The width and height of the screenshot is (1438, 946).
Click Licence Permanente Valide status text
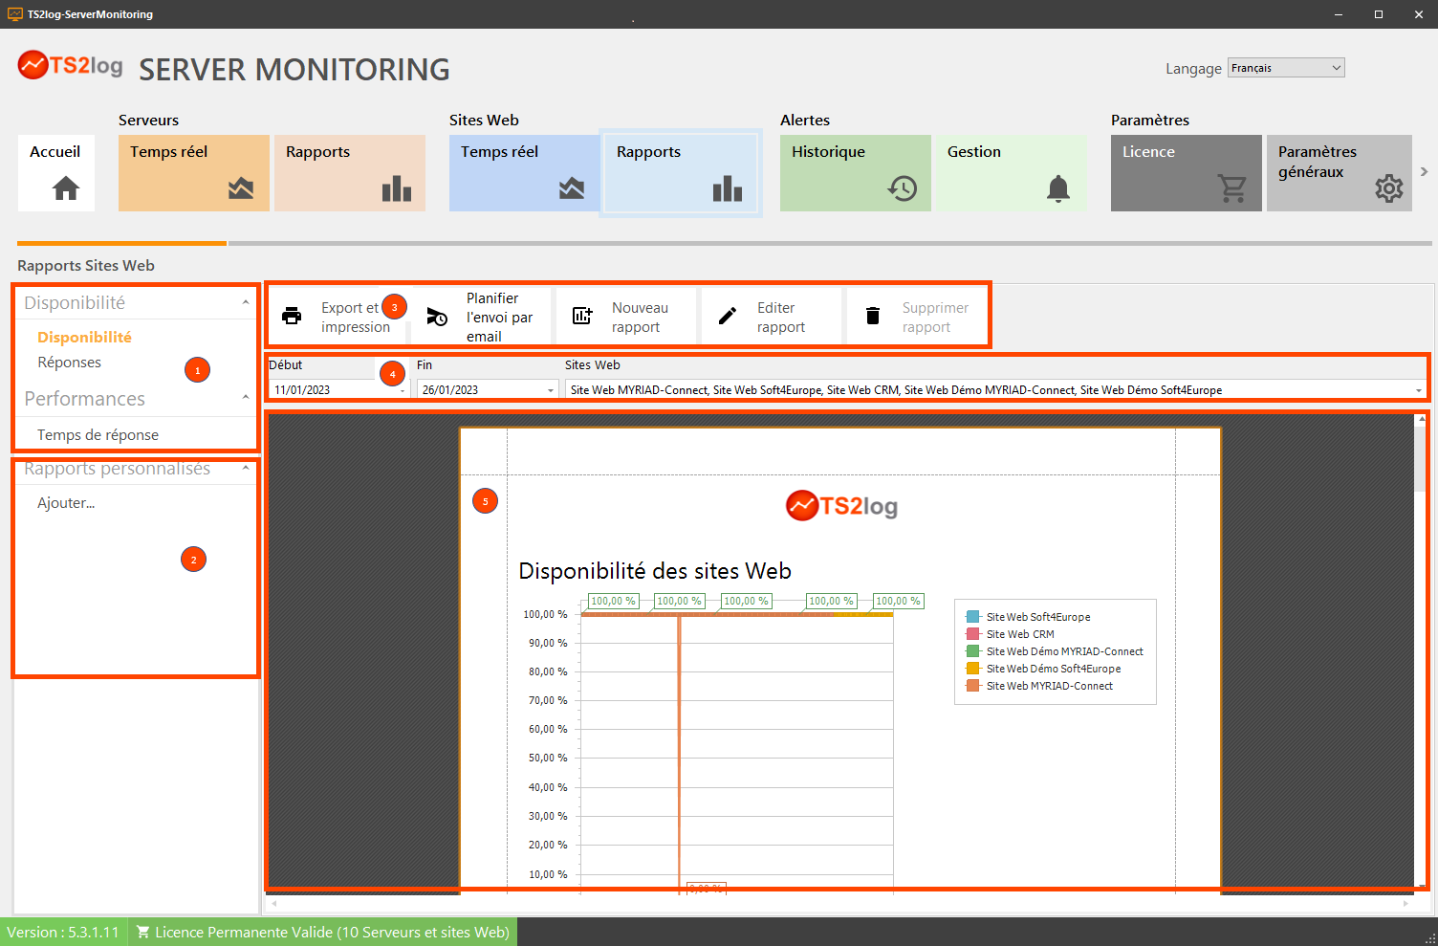point(332,932)
